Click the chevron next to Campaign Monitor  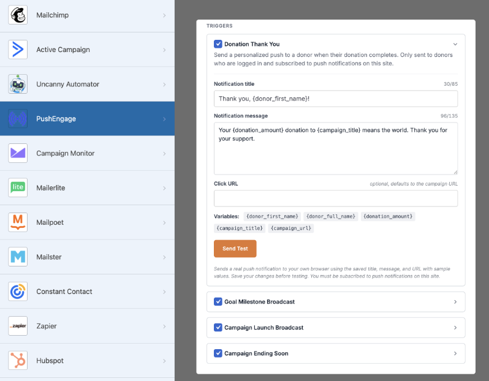(x=164, y=153)
